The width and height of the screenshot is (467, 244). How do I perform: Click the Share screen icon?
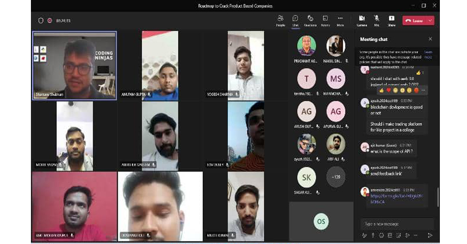click(391, 20)
